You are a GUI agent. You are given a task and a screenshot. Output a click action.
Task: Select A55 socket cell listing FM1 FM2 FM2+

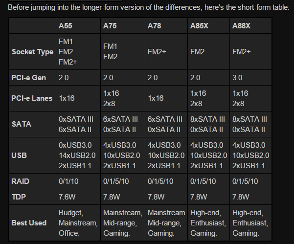[x=78, y=52]
